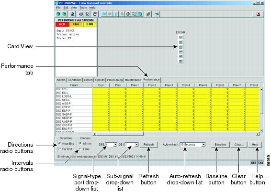Click the Clear... button
The image size is (271, 192).
[238, 145]
